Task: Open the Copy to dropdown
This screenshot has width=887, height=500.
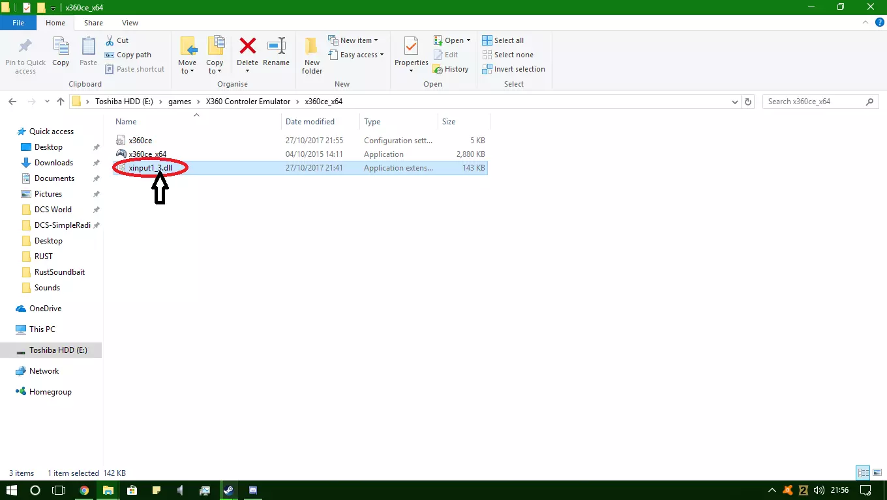Action: click(x=215, y=55)
